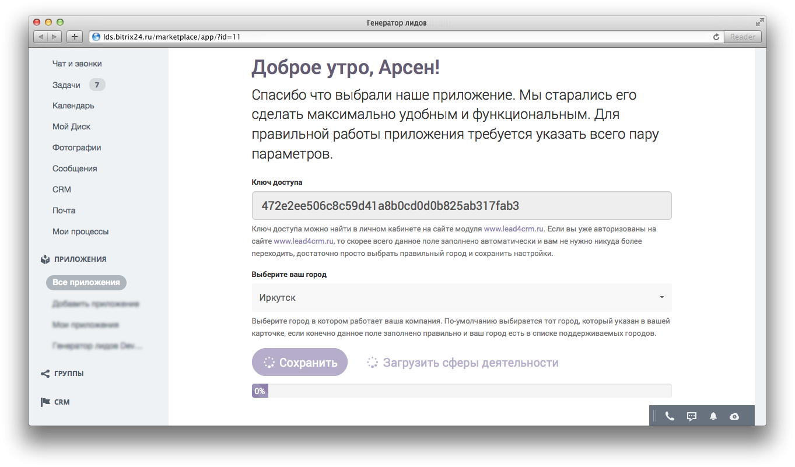Open the telephony phone icon in bottom toolbar
Viewport: 795px width, 467px height.
pyautogui.click(x=670, y=416)
